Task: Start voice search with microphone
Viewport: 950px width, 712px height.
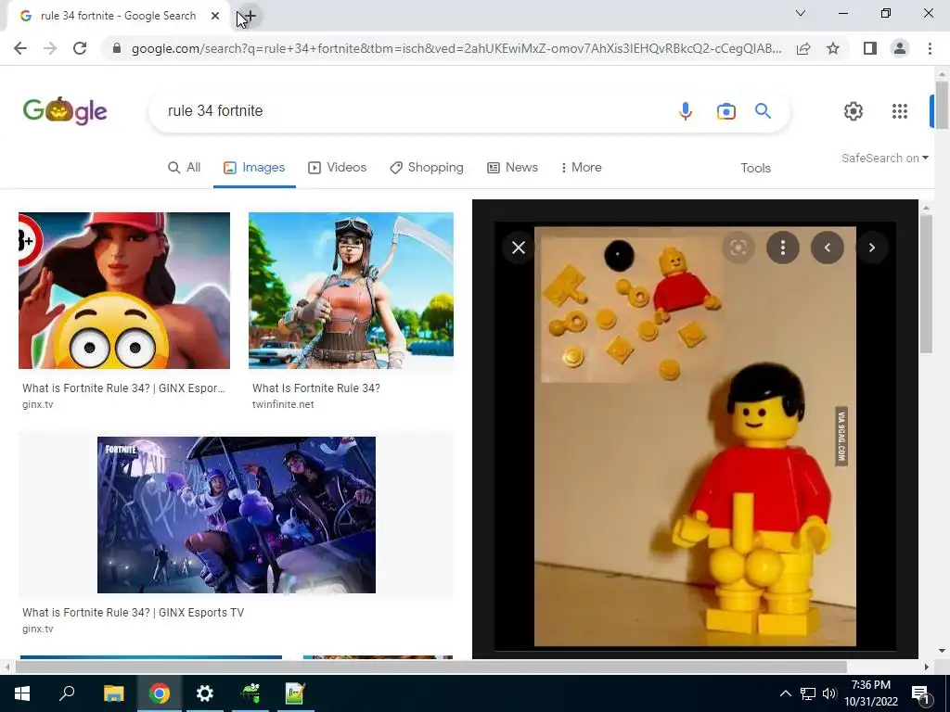Action: coord(686,111)
